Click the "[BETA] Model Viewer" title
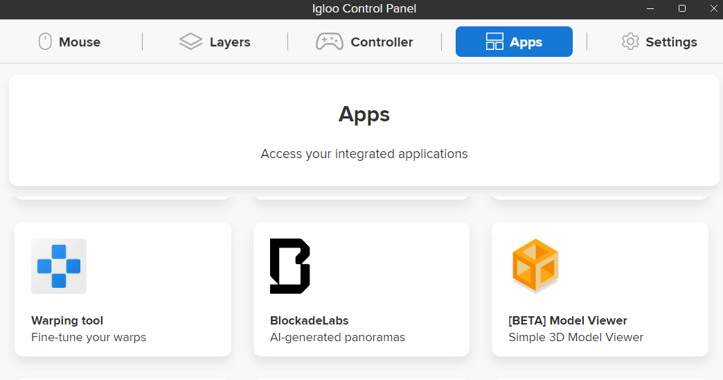This screenshot has width=723, height=380. click(567, 320)
